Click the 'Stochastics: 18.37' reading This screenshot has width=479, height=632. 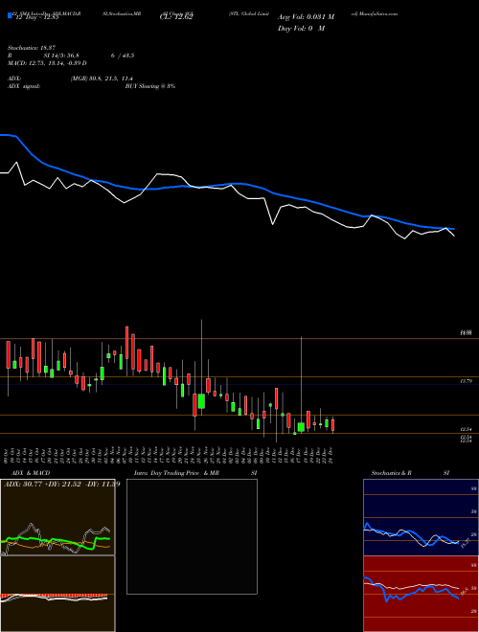[32, 49]
